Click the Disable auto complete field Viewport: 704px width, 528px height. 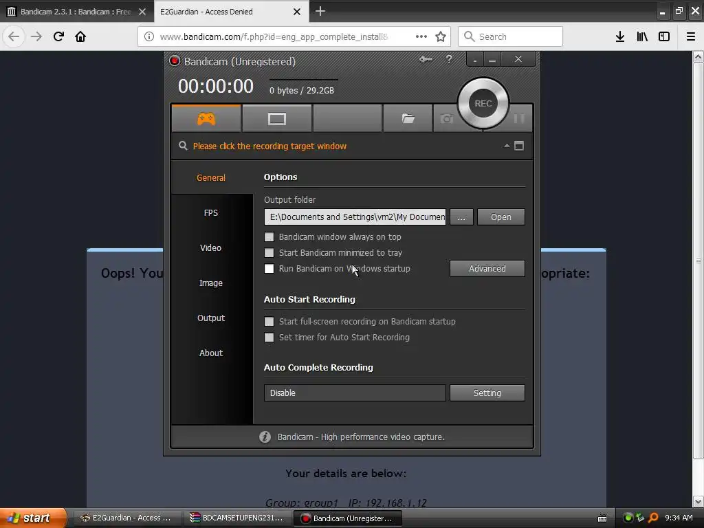coord(355,393)
